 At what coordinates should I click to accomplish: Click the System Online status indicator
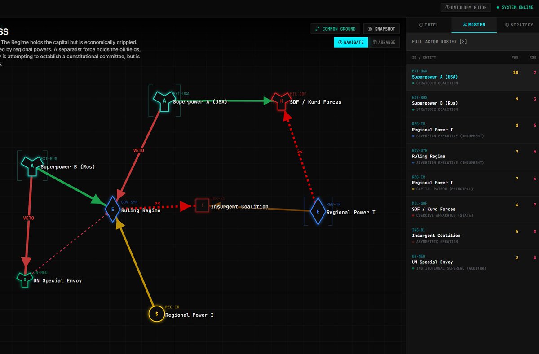pos(515,8)
